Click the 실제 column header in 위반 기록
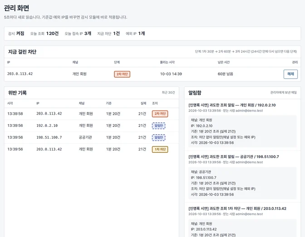Viewport: 305px width, 237px height. tap(143, 103)
